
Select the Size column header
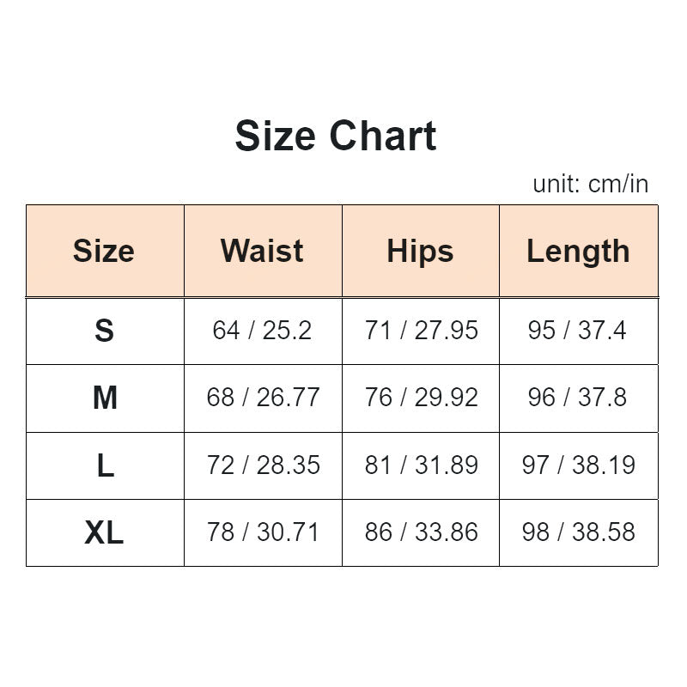(104, 251)
